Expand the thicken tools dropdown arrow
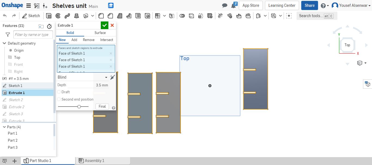This screenshot has height=165, width=372. tap(93, 16)
